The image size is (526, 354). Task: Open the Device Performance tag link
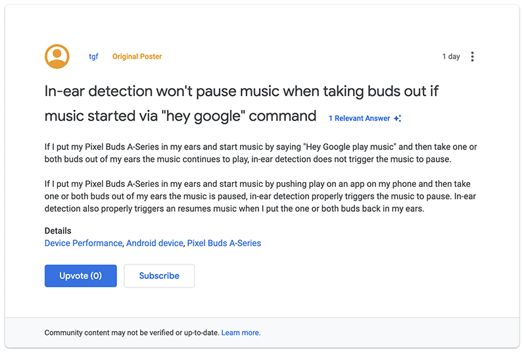coord(84,243)
